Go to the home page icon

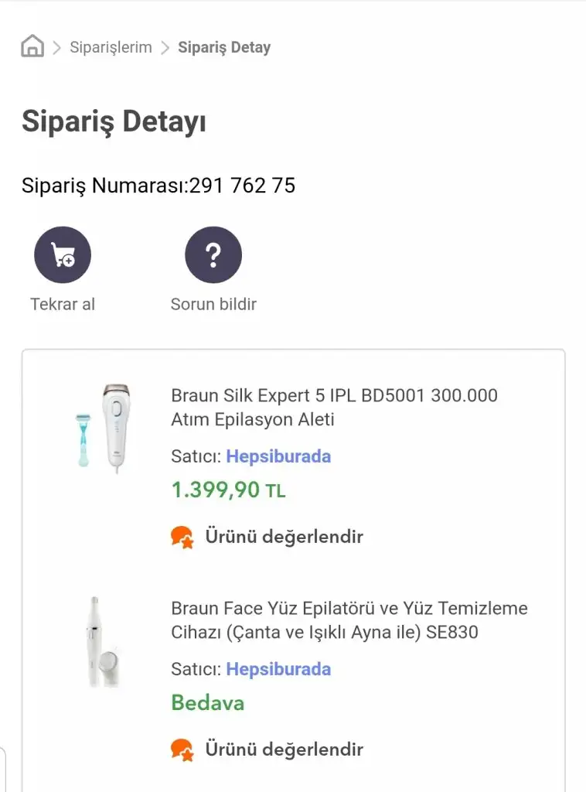click(x=32, y=46)
